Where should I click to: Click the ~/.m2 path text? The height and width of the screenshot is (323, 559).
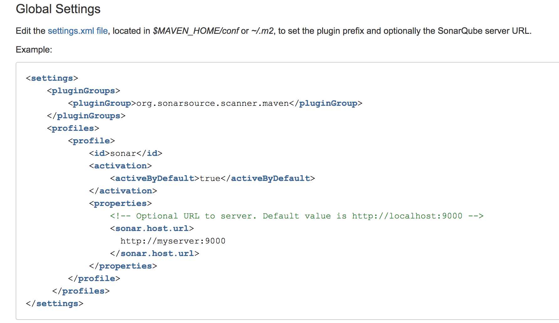263,31
